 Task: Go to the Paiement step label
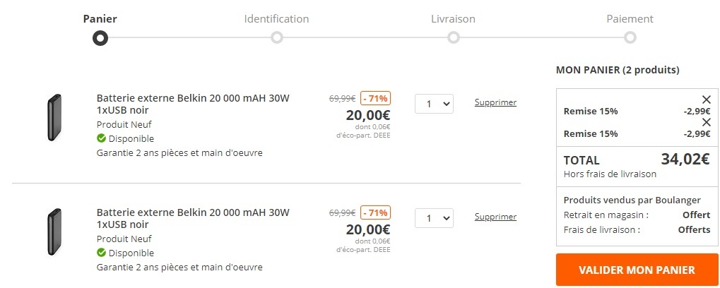[x=630, y=19]
